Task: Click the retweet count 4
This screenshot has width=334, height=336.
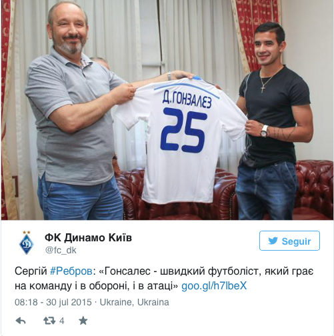Action: click(x=62, y=321)
